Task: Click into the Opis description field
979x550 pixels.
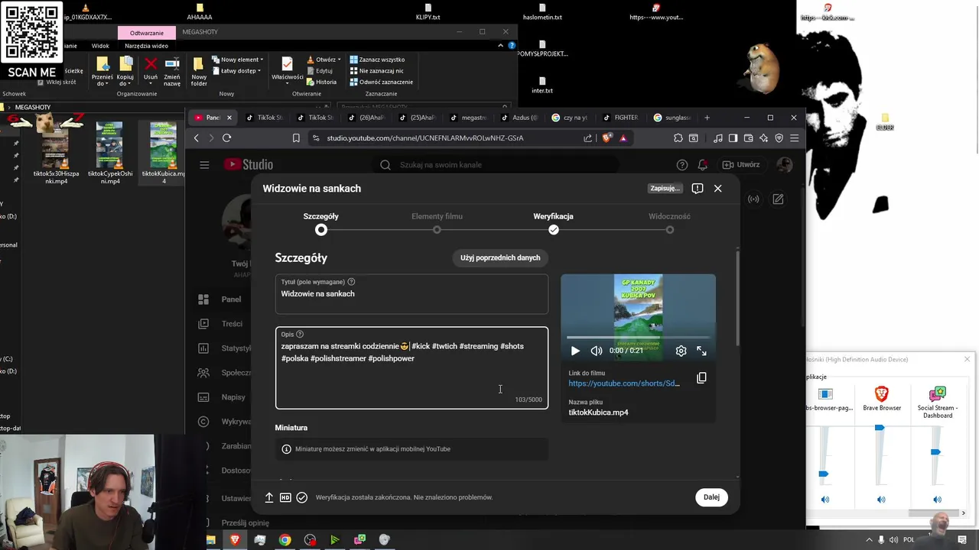Action: (x=411, y=368)
